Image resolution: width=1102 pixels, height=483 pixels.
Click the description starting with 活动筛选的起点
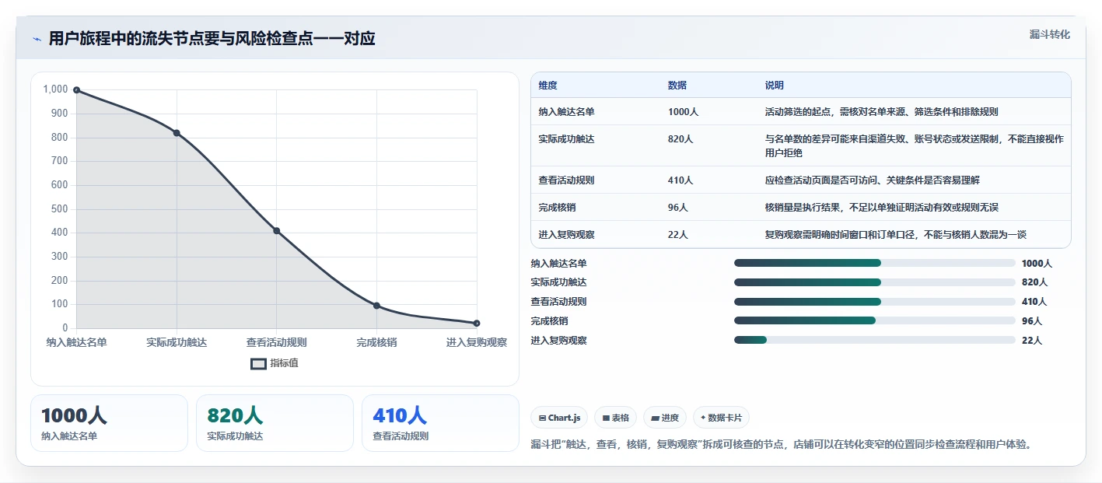click(x=882, y=112)
